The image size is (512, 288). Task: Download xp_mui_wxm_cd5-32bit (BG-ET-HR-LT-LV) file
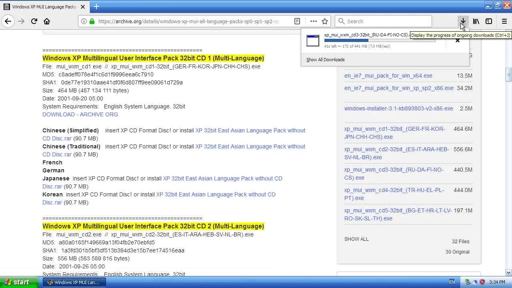coord(398,214)
